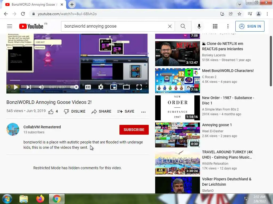Image resolution: width=273 pixels, height=204 pixels.
Task: Click the magnifier search button
Action: pos(183,26)
